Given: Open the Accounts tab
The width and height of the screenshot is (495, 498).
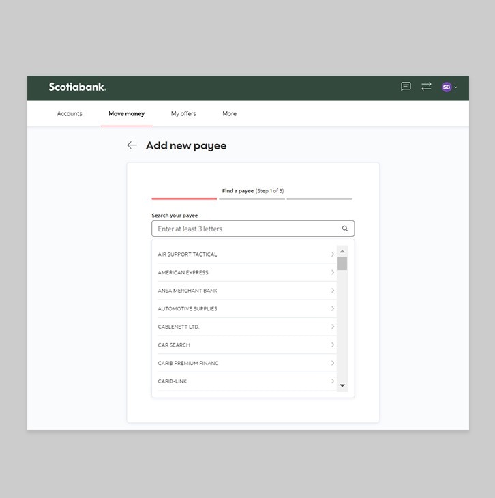Looking at the screenshot, I should tap(70, 113).
